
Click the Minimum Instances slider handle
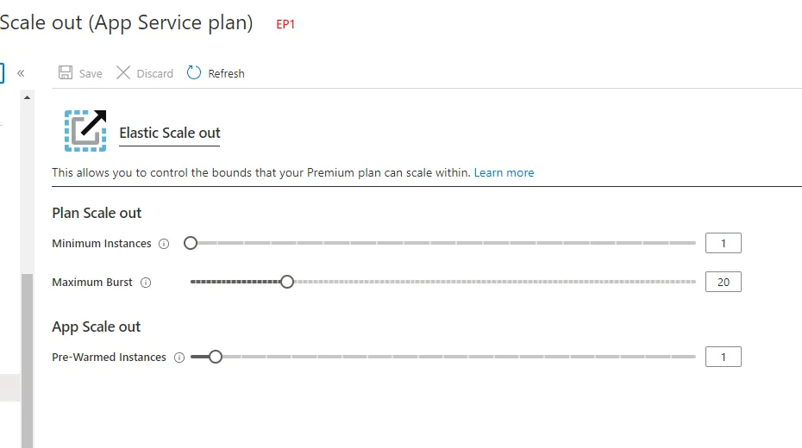(191, 244)
